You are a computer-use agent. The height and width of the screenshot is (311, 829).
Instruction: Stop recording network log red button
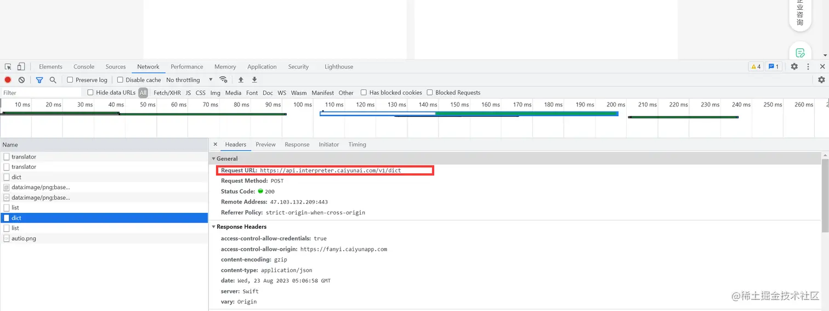click(8, 80)
